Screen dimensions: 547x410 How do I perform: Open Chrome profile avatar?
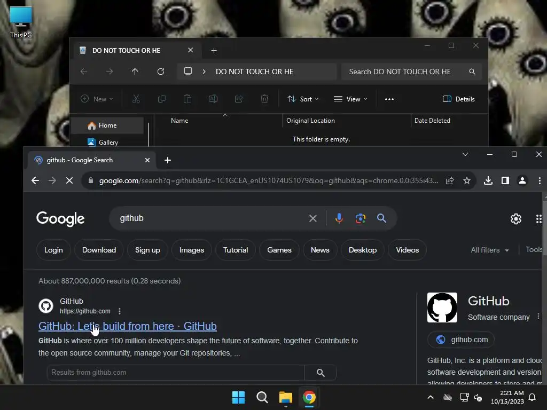(522, 180)
